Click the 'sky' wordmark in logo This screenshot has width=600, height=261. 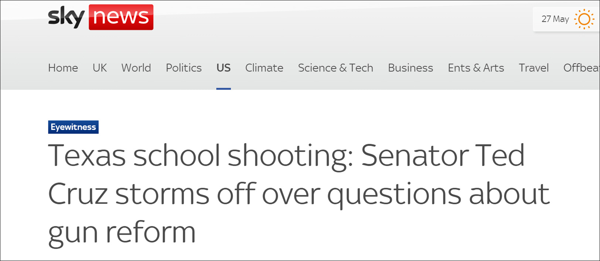click(x=67, y=17)
